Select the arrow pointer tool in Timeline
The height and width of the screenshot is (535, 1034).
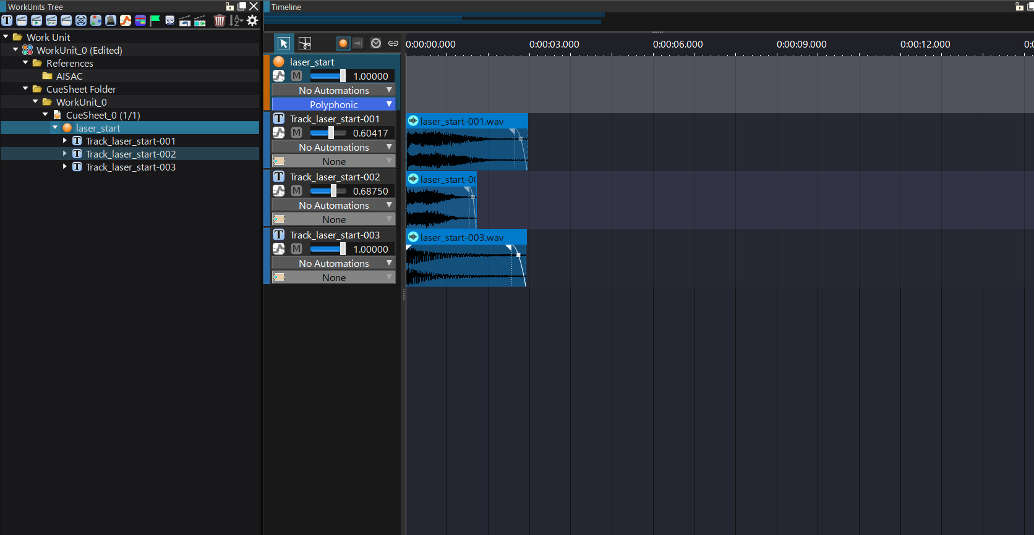click(283, 43)
